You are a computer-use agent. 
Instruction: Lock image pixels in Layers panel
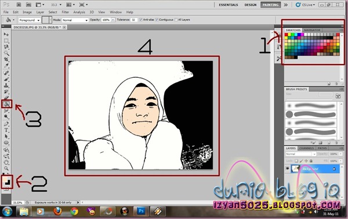click(x=301, y=160)
